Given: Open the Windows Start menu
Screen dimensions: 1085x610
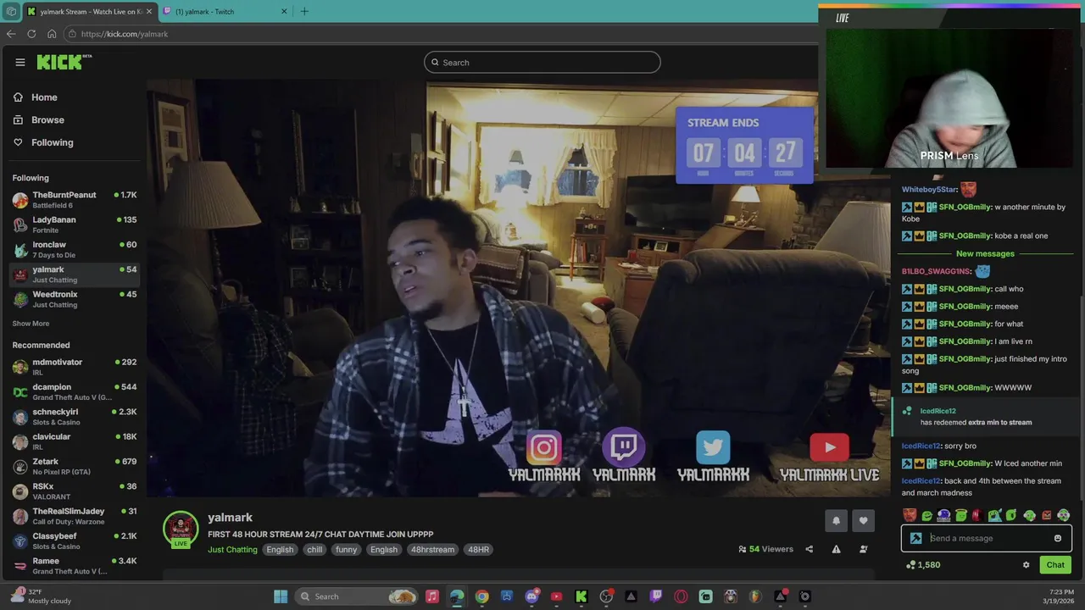Looking at the screenshot, I should pyautogui.click(x=281, y=596).
